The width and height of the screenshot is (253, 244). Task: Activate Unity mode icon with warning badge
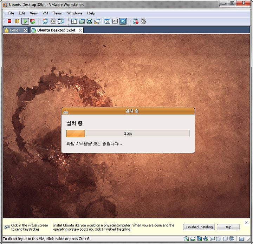[x=97, y=21]
